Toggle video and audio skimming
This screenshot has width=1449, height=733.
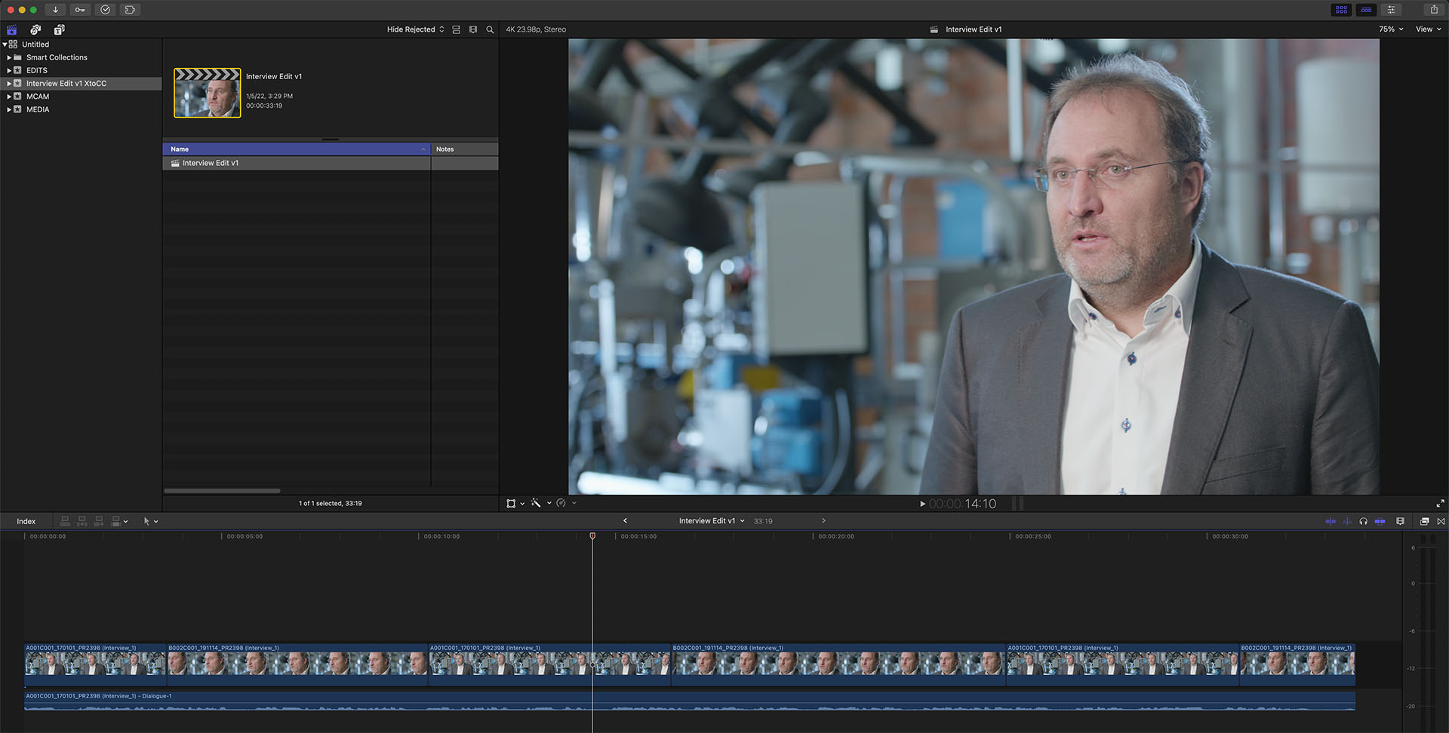pos(1331,521)
